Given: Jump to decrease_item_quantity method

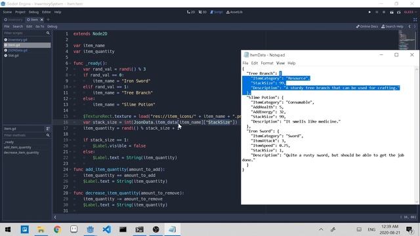Looking at the screenshot, I should pyautogui.click(x=21, y=153).
